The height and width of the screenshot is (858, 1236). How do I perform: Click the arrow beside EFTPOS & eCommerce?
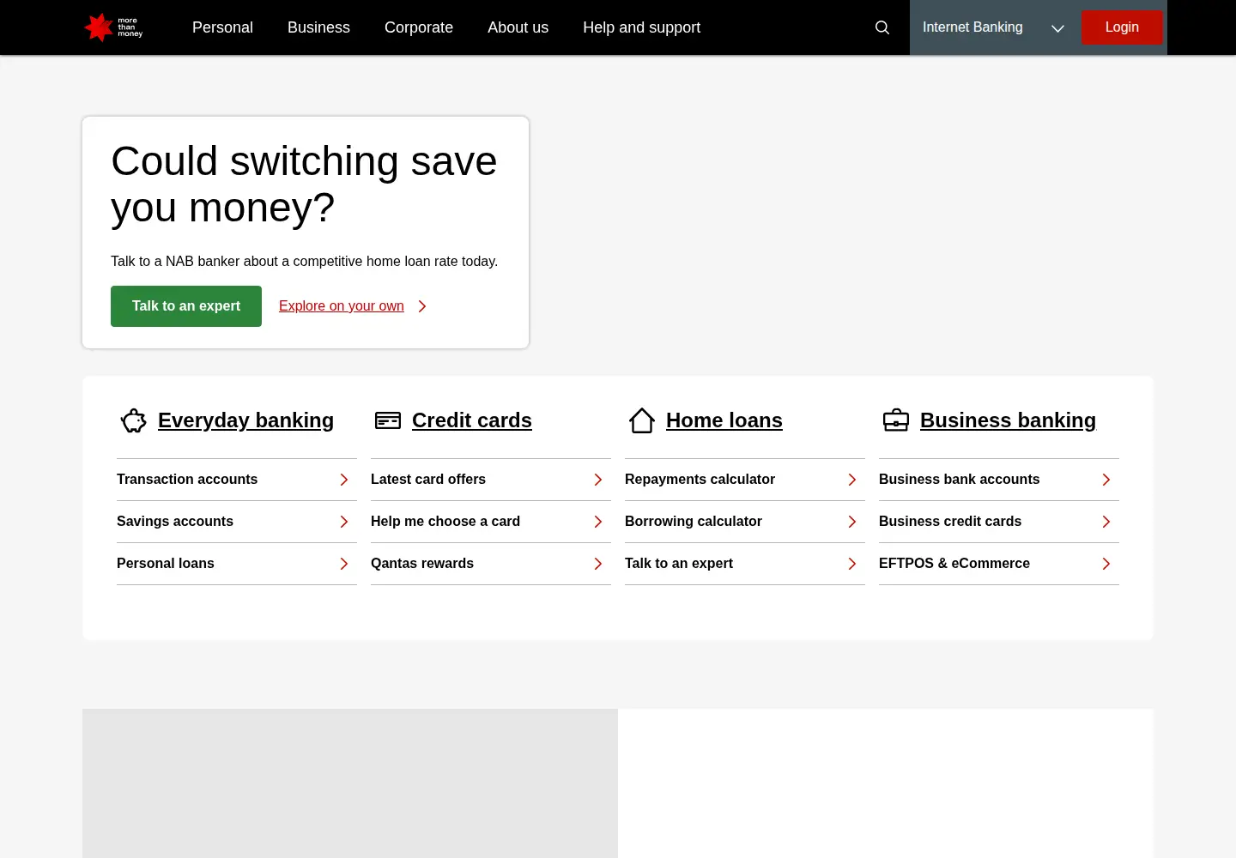click(1106, 564)
